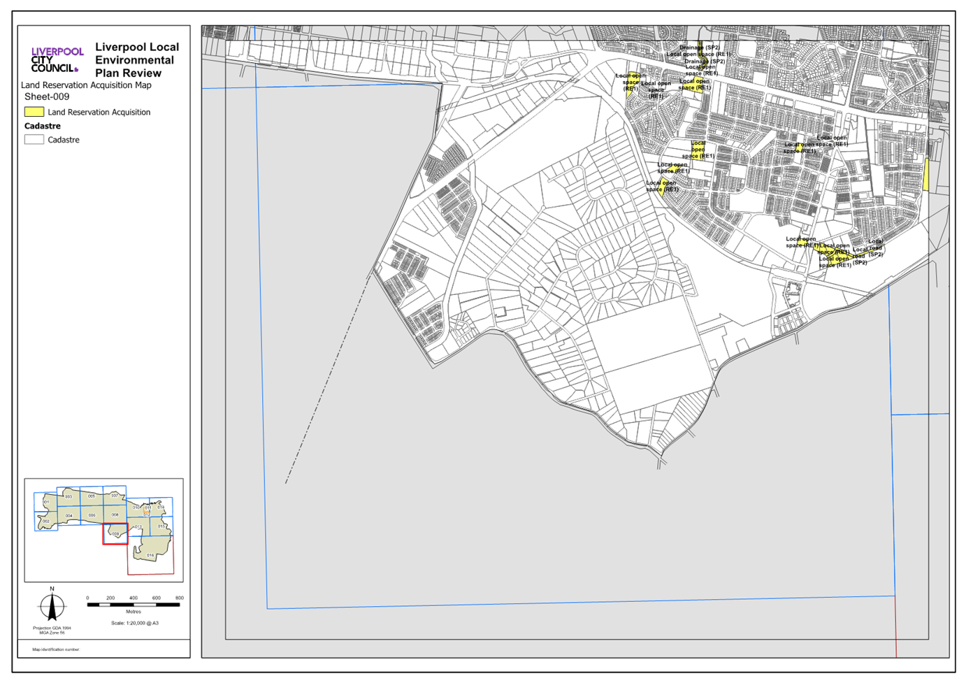Click the yellow Land Reservation Acquisition legend swatch

click(x=34, y=112)
